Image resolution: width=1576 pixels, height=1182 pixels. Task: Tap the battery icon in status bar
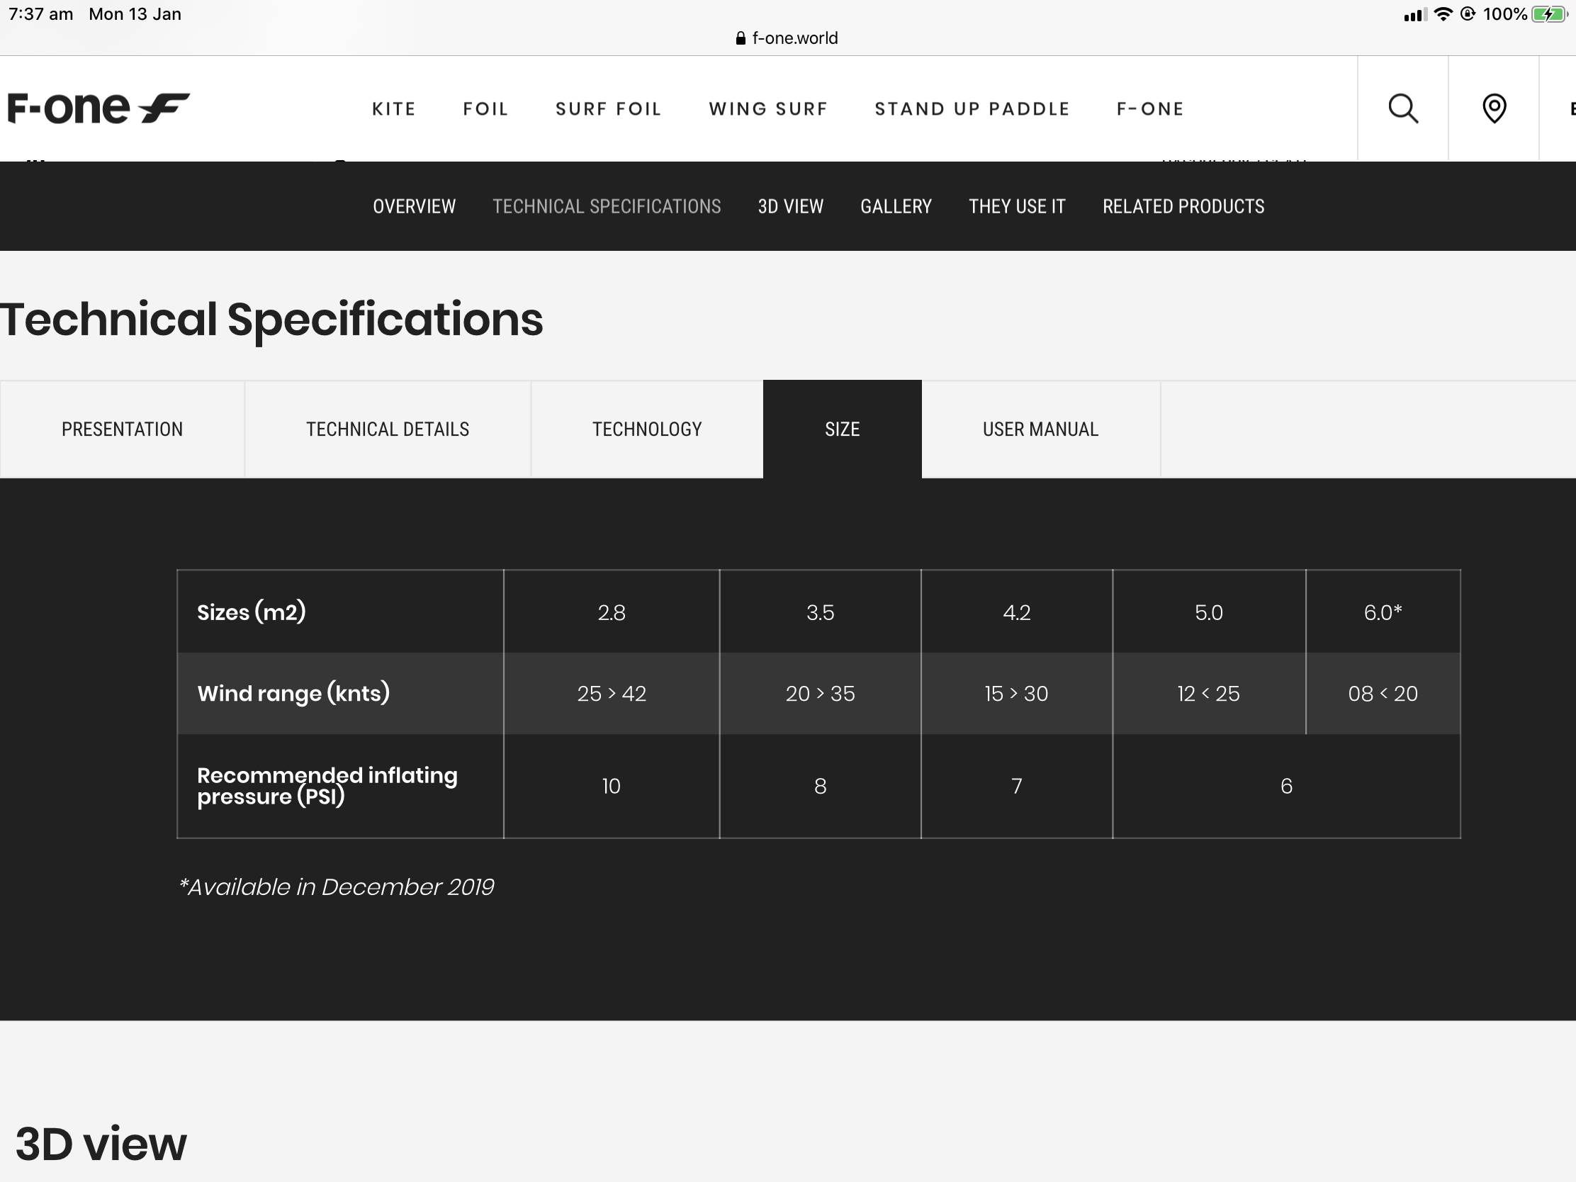1548,14
